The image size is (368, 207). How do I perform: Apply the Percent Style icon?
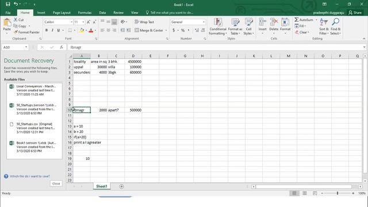pyautogui.click(x=183, y=30)
